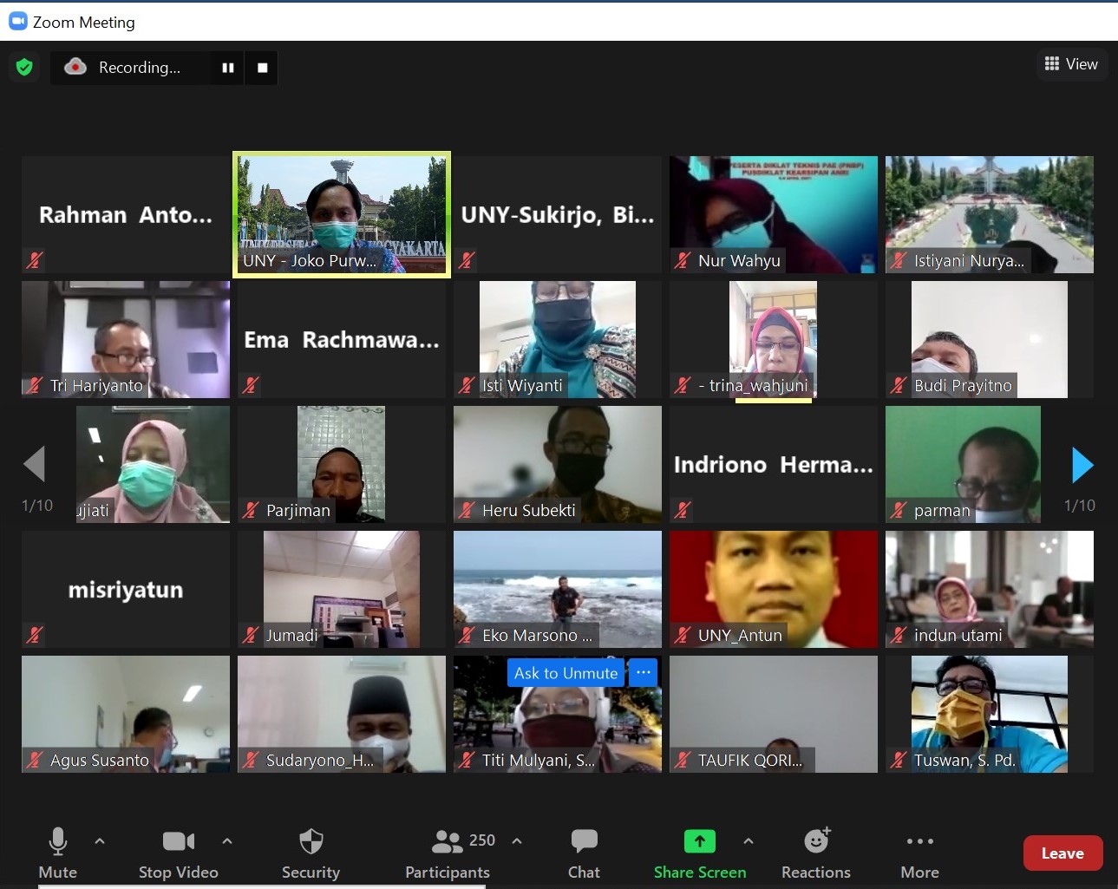Click the muted mic icon beside UNY_Antun
Image resolution: width=1118 pixels, height=889 pixels.
click(x=683, y=635)
